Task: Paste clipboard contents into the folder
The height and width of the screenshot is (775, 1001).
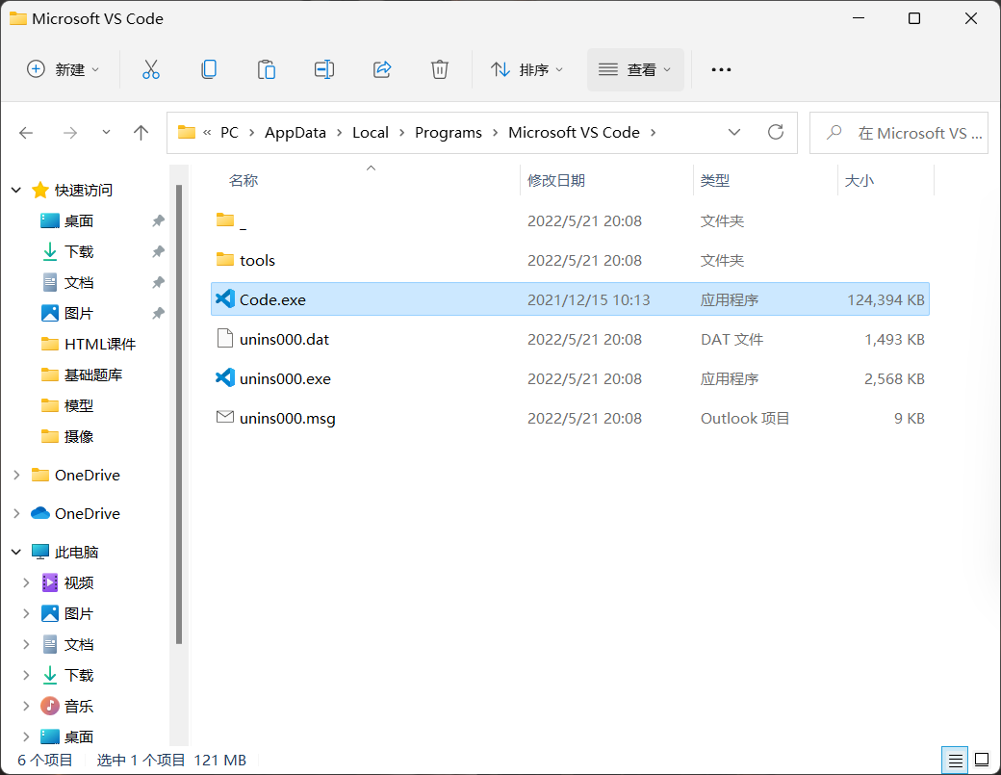Action: [x=266, y=69]
